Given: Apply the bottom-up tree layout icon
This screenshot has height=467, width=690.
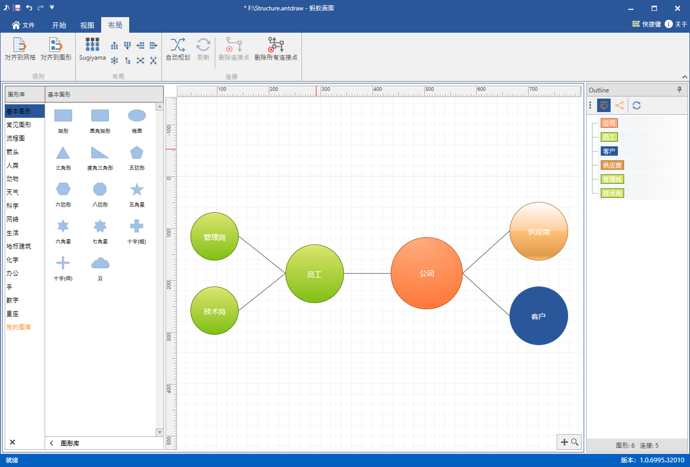Looking at the screenshot, I should click(x=128, y=46).
